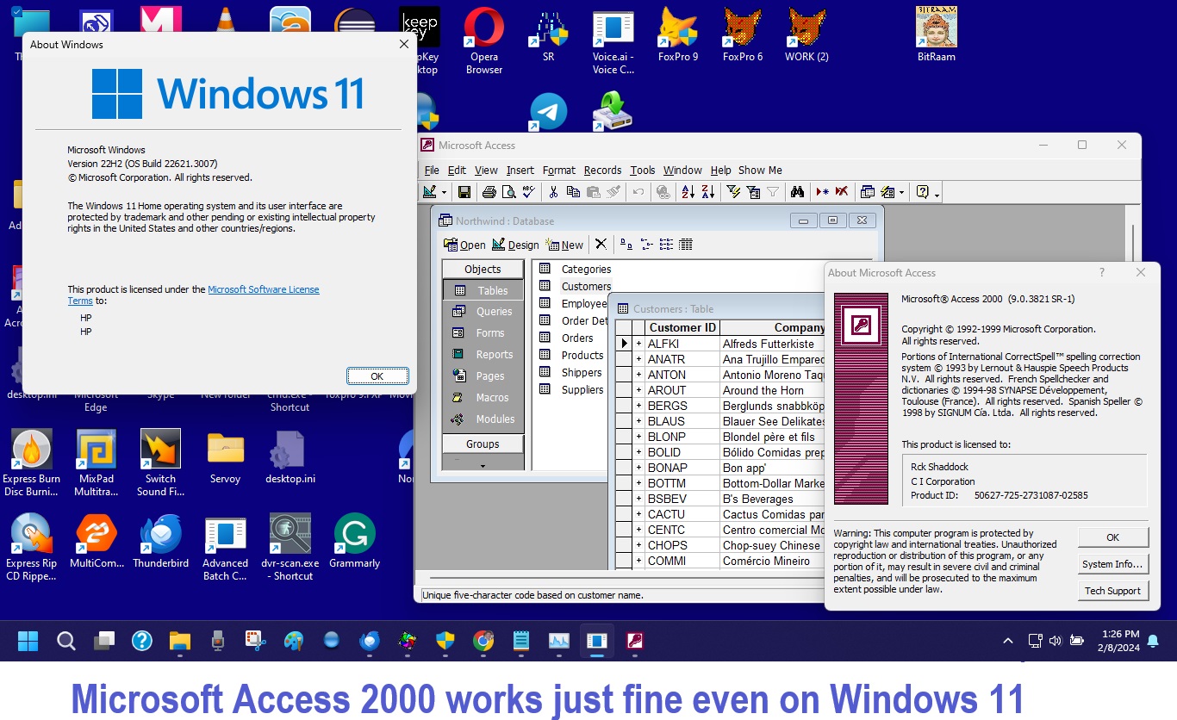Open the Format menu
The width and height of the screenshot is (1177, 720).
point(558,171)
